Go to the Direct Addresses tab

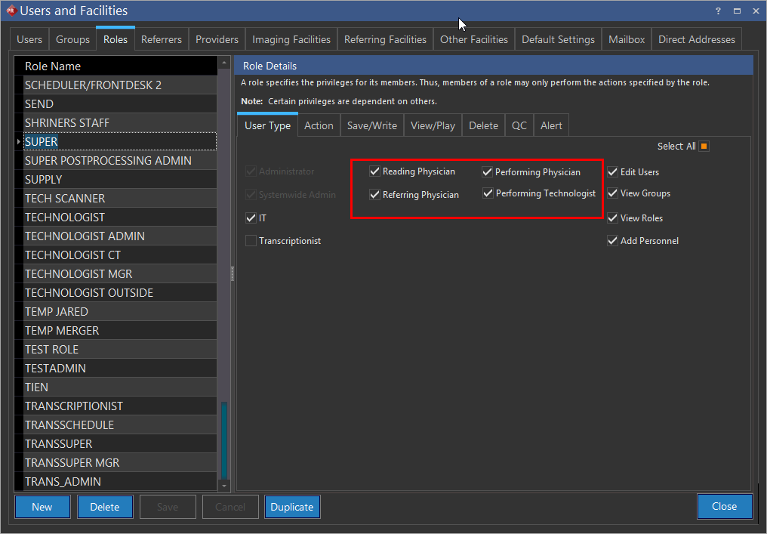click(x=696, y=39)
